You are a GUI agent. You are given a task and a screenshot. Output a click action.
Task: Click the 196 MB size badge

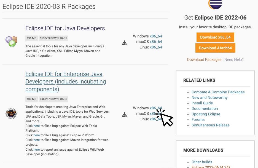pos(31,38)
